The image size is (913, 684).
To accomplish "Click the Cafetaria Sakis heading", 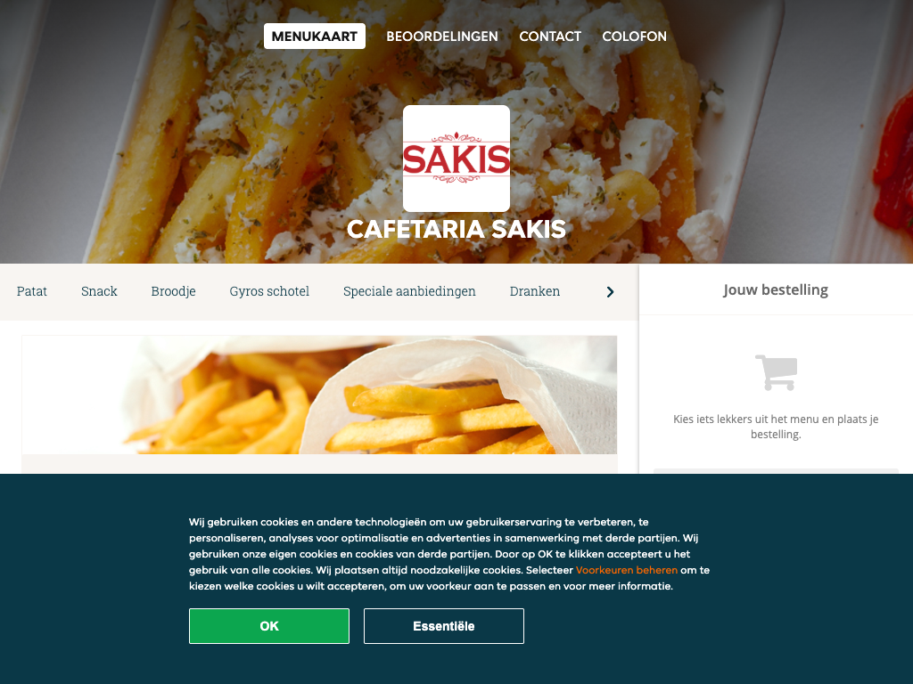I will [456, 229].
